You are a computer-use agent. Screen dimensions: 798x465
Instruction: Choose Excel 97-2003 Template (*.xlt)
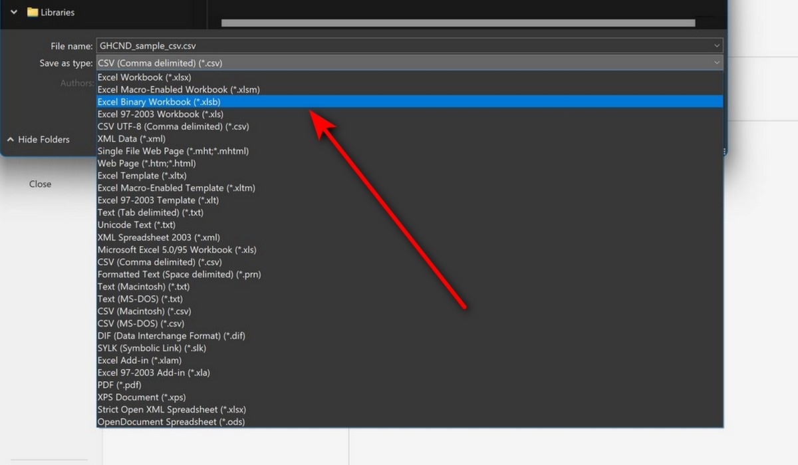click(410, 200)
